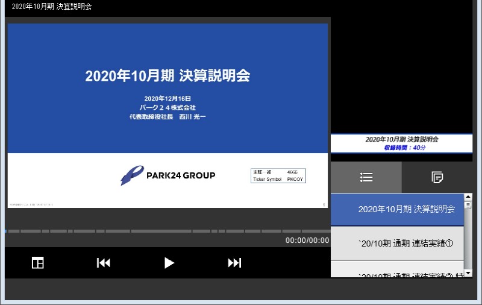Click the chapter list scrollbar thumb
The width and height of the screenshot is (482, 305).
468,205
